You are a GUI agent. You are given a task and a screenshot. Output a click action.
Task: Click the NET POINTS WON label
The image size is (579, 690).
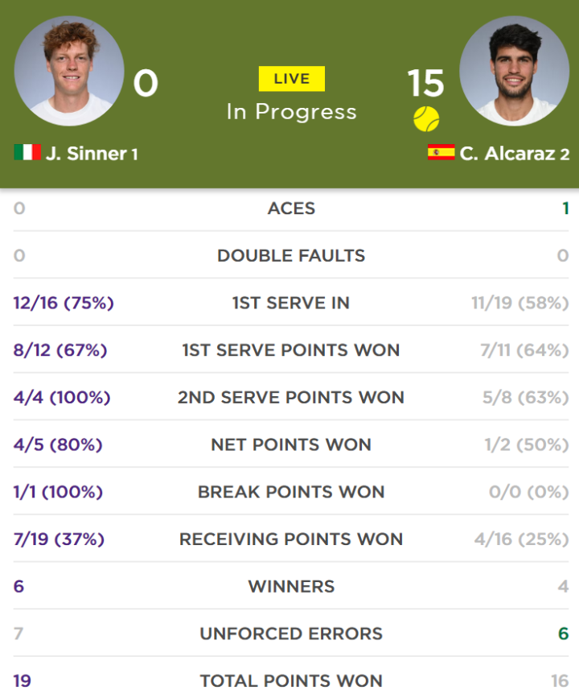[x=291, y=445]
